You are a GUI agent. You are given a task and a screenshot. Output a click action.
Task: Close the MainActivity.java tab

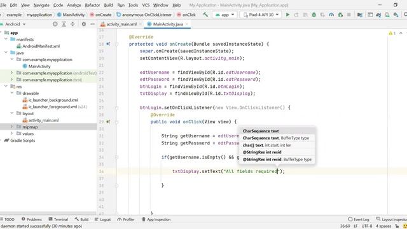pos(187,24)
